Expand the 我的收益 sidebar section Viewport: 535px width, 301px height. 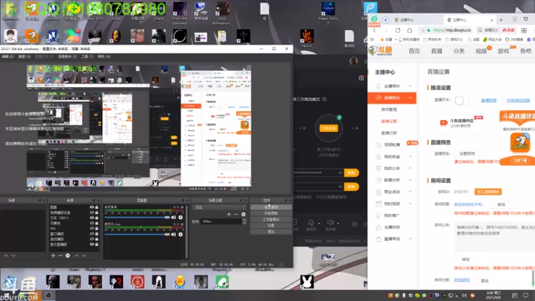410,157
